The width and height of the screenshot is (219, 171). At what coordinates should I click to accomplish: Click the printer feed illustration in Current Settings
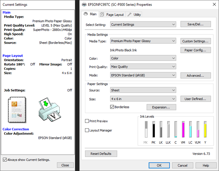(x=50, y=110)
